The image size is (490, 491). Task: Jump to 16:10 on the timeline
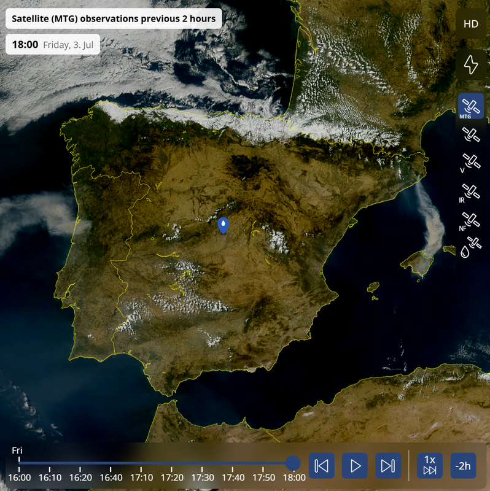click(x=50, y=477)
